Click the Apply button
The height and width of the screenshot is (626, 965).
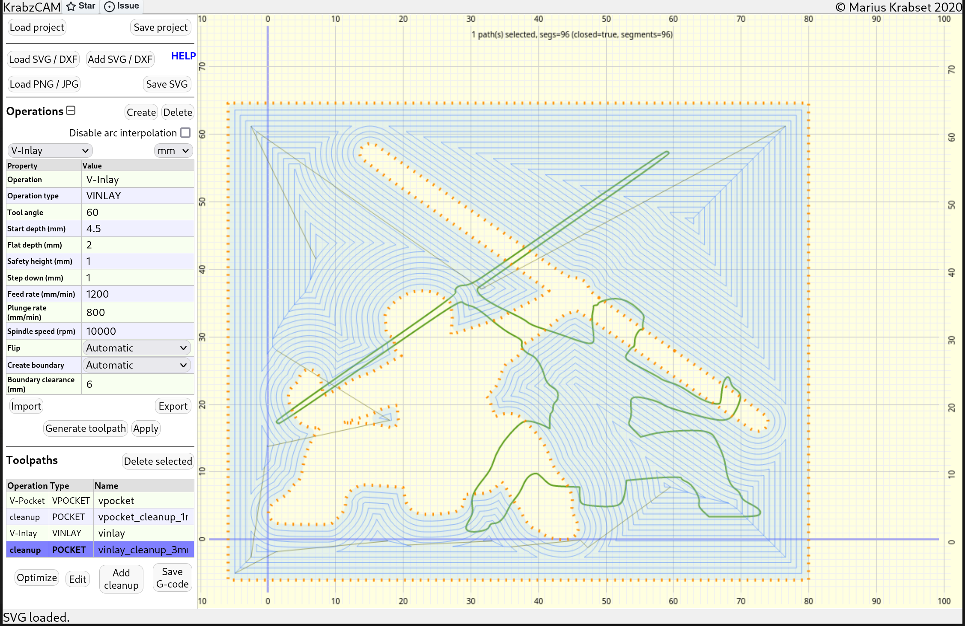(146, 428)
